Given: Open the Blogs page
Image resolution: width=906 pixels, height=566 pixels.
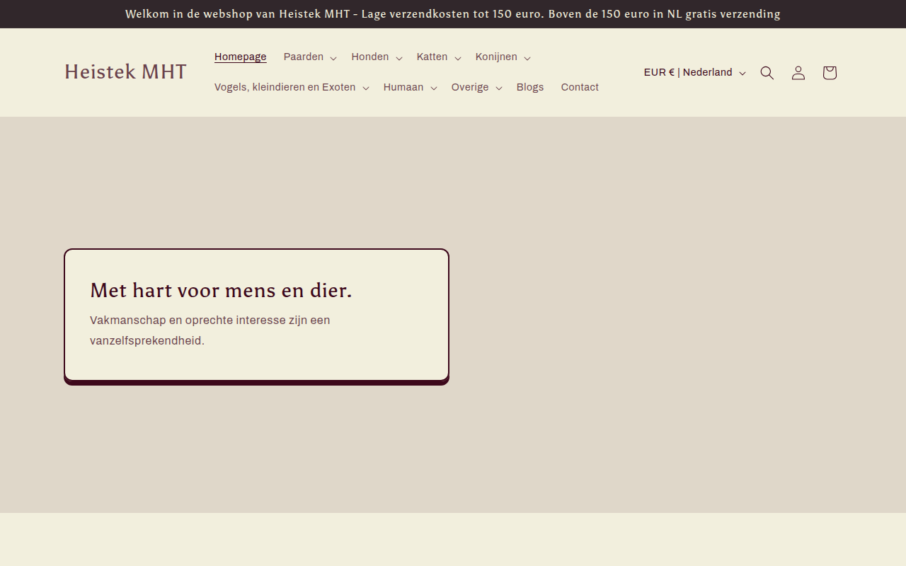Looking at the screenshot, I should (x=530, y=88).
